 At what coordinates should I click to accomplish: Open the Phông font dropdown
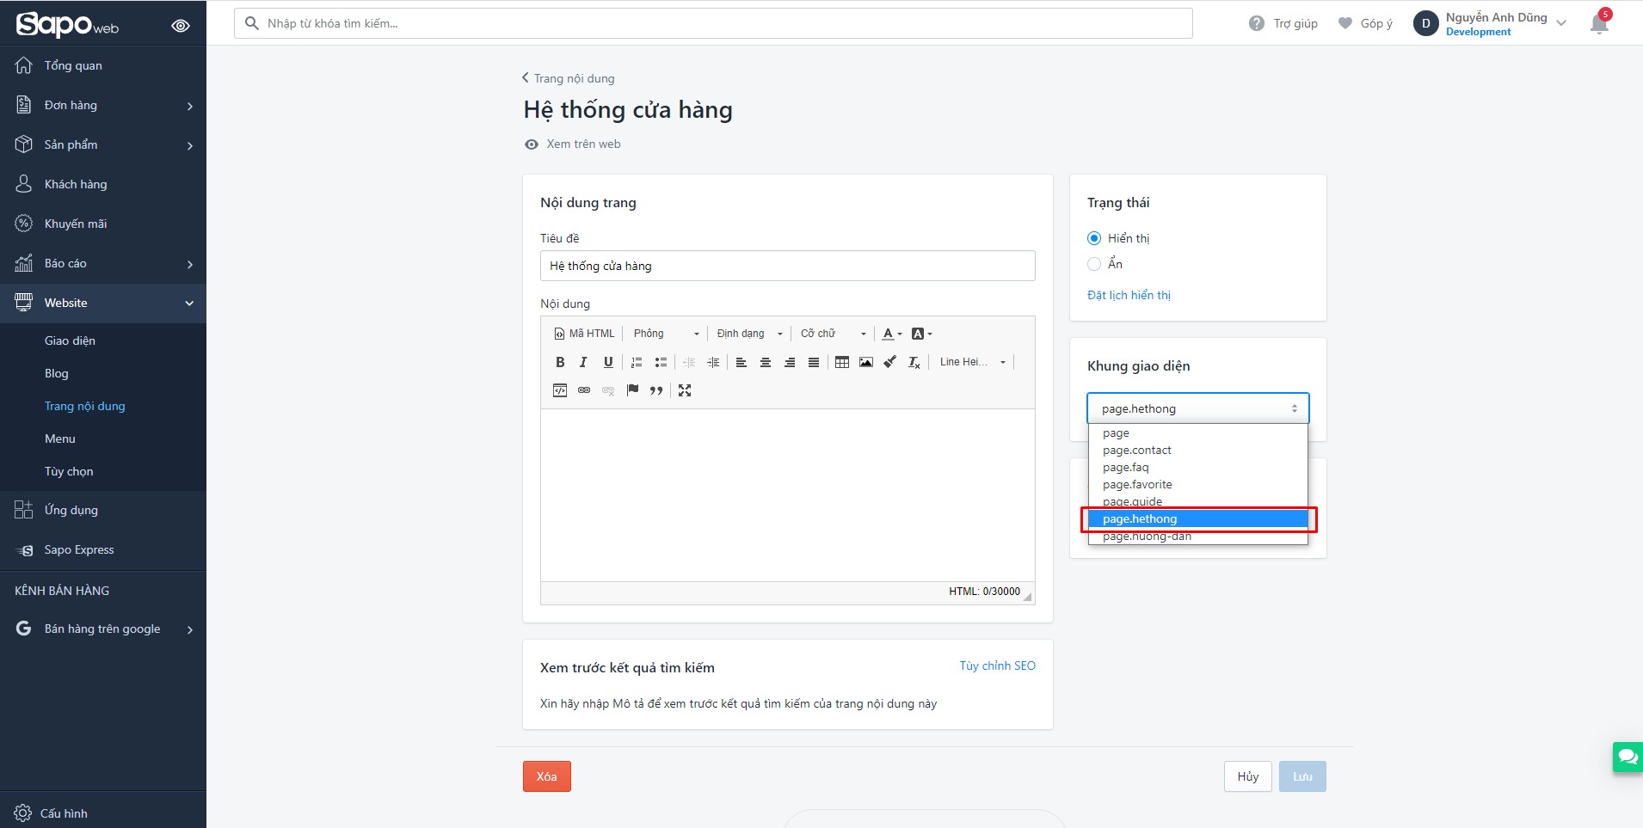667,334
